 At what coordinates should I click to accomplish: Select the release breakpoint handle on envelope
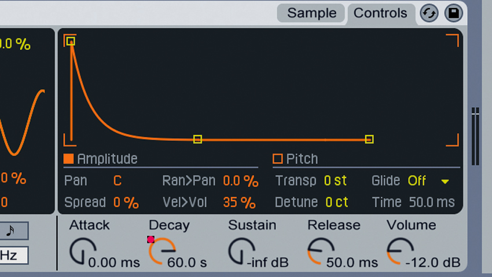(369, 139)
